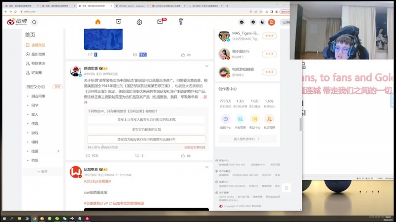Click 新浪军事 account name
396x222 pixels.
pyautogui.click(x=91, y=69)
